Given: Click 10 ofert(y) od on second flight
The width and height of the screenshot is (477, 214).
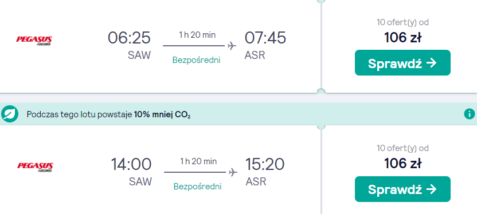Looking at the screenshot, I should point(402,148).
